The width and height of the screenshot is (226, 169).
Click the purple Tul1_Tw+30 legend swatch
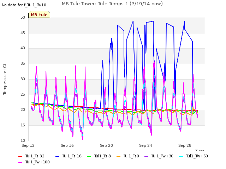[147, 156]
